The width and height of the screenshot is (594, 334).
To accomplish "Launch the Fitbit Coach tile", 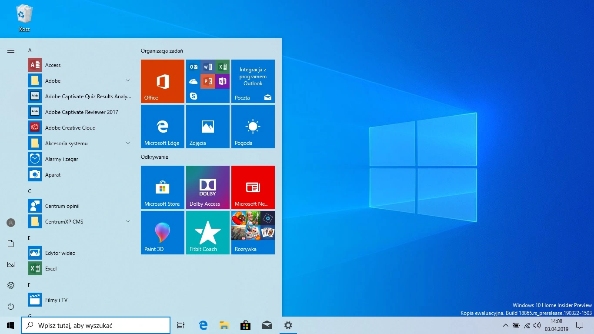I will [208, 233].
